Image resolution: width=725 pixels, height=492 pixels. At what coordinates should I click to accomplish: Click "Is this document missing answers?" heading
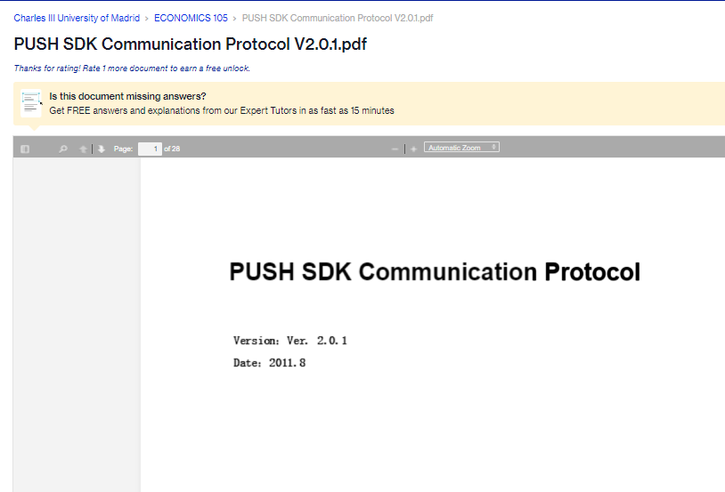(127, 96)
